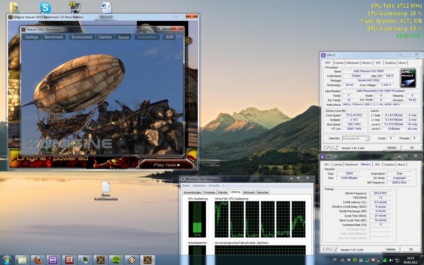Open the Ansicht menu in Task-Manager
Screen dimensions: 424x265
[214, 185]
